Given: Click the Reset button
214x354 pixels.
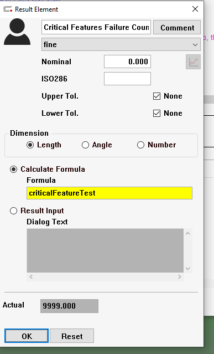Looking at the screenshot, I should click(x=72, y=336).
